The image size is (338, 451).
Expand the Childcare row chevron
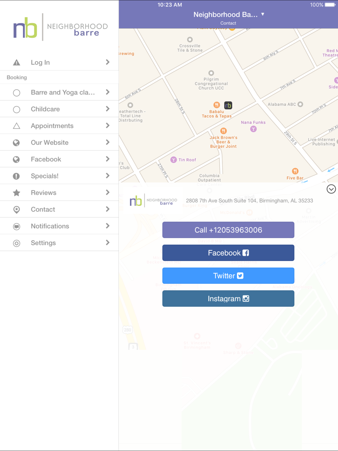(x=107, y=109)
